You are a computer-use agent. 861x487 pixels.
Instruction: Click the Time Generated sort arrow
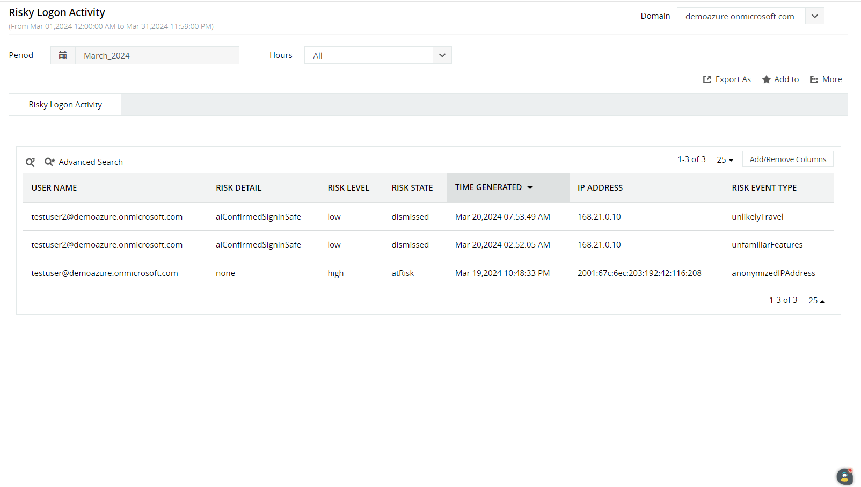click(530, 187)
